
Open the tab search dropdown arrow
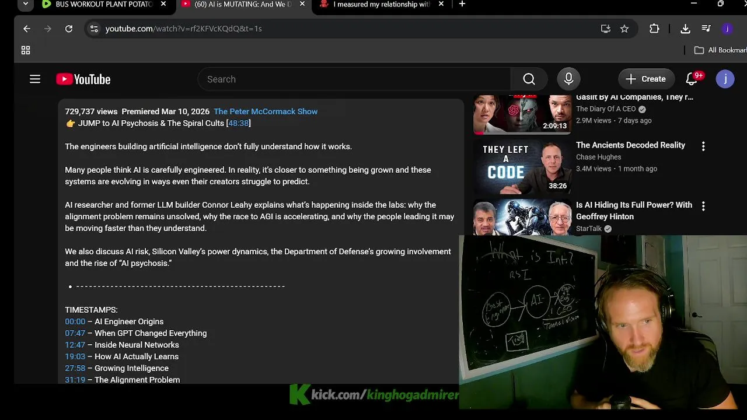(x=25, y=4)
